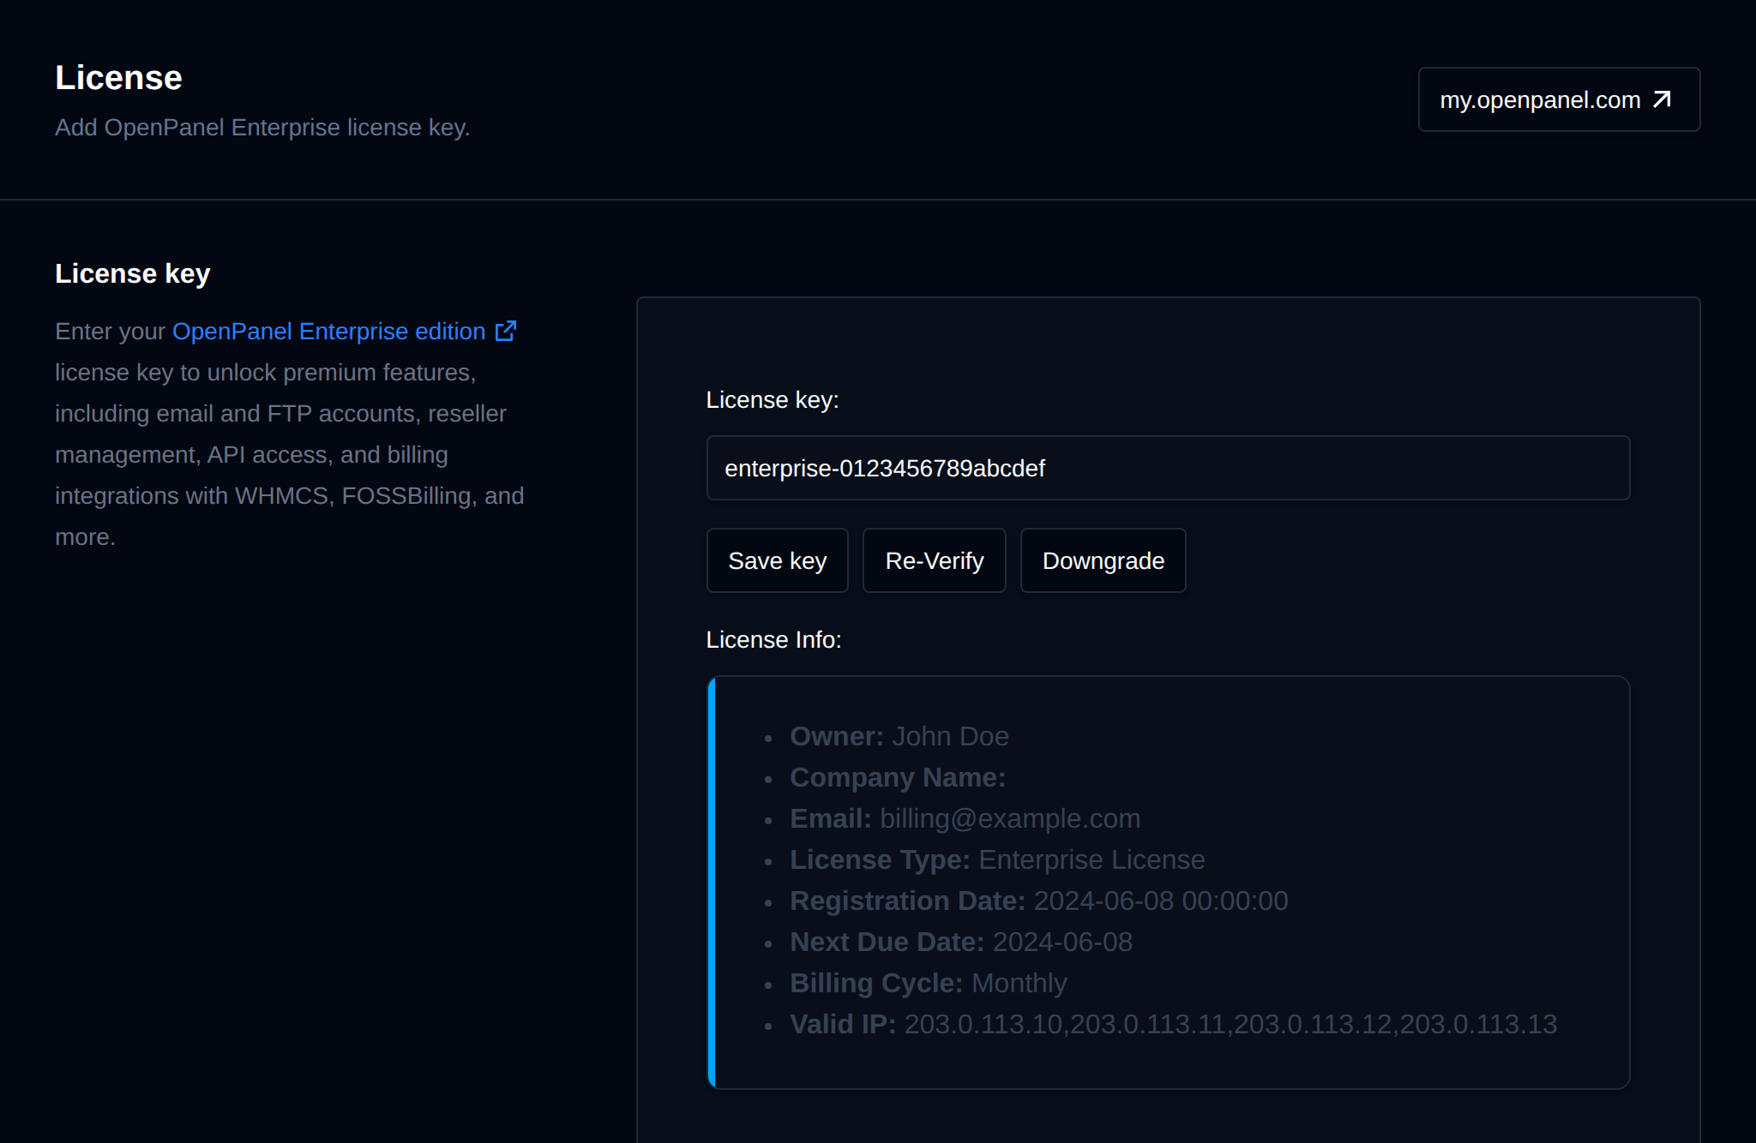The height and width of the screenshot is (1143, 1756).
Task: Select the Owner: John Doe line
Action: (x=899, y=736)
